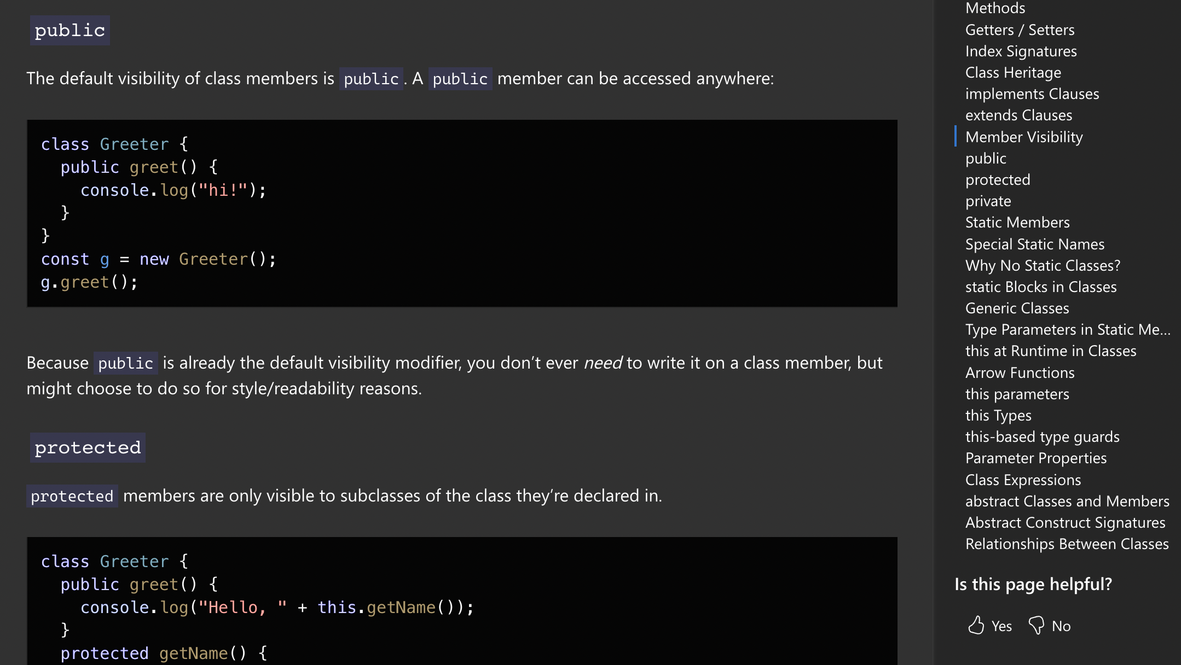This screenshot has height=665, width=1181.
Task: Navigate to Abstract Classes and Members
Action: pyautogui.click(x=1067, y=500)
